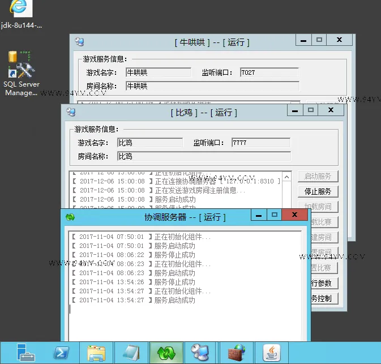Open the Java taskbar icon

coord(272,353)
